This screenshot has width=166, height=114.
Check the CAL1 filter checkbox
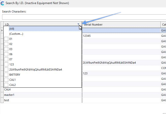coord(6,79)
